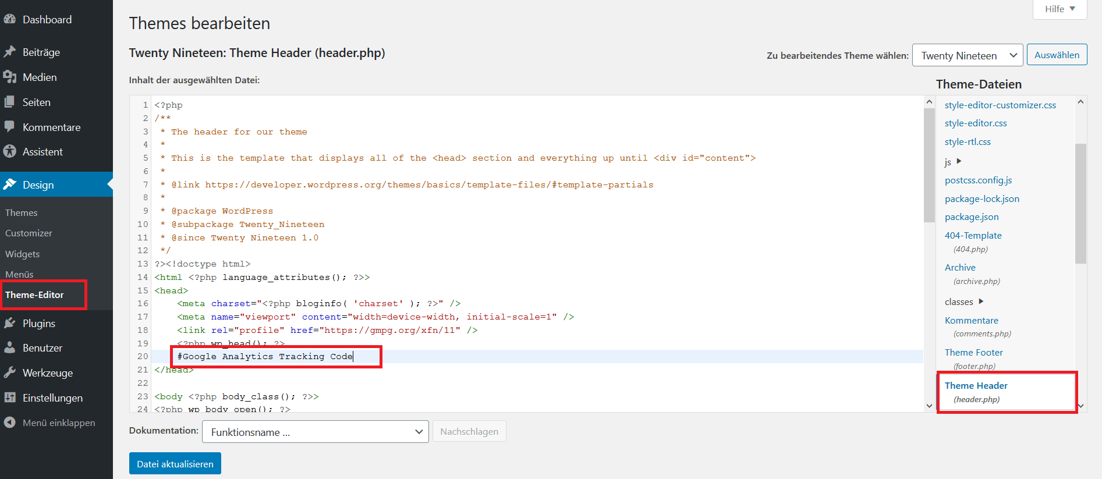1102x479 pixels.
Task: Click the Benutzer person icon
Action: click(x=10, y=347)
